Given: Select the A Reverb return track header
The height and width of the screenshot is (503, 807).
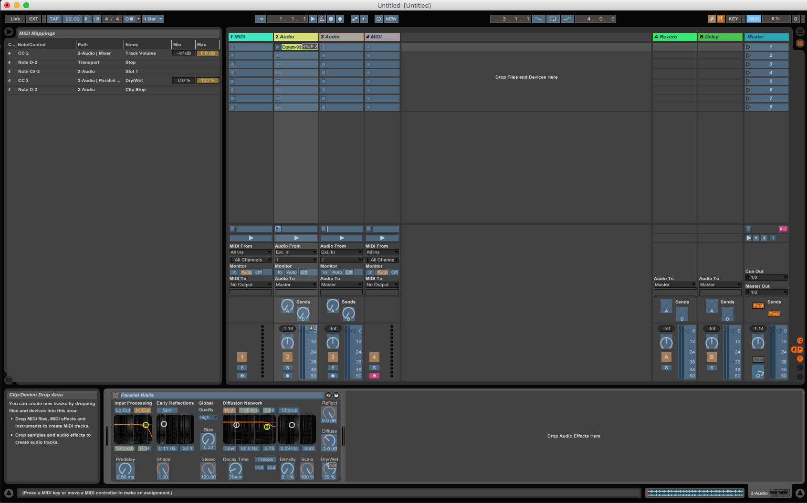Looking at the screenshot, I should click(675, 37).
